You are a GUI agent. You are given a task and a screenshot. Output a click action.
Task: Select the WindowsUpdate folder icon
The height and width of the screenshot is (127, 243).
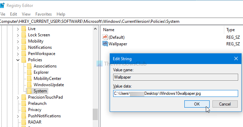tap(29, 85)
